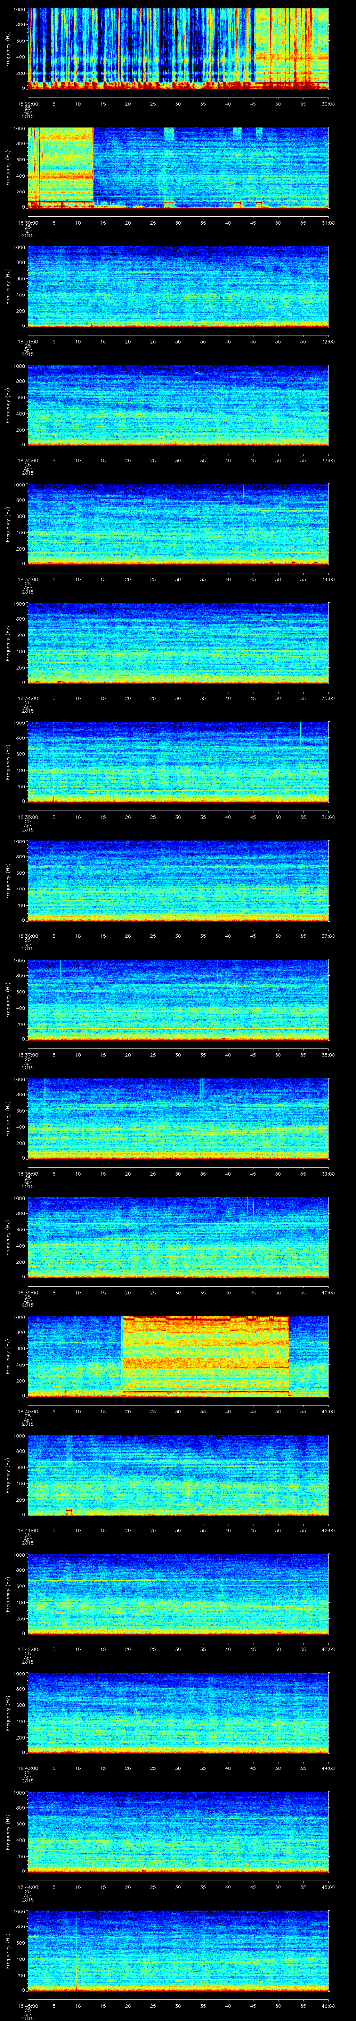Image resolution: width=356 pixels, height=2021 pixels.
Task: Click the 18:35:00 start time label
Action: tap(27, 818)
